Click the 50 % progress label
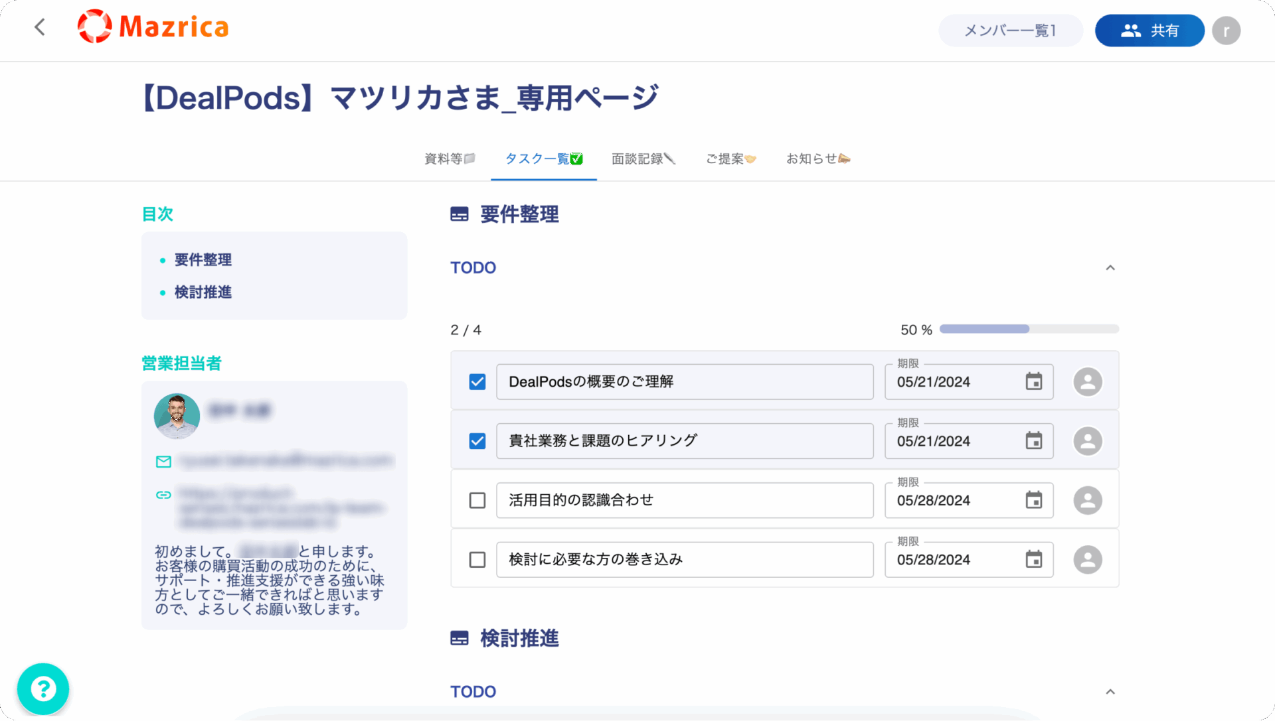The height and width of the screenshot is (721, 1275). (916, 330)
